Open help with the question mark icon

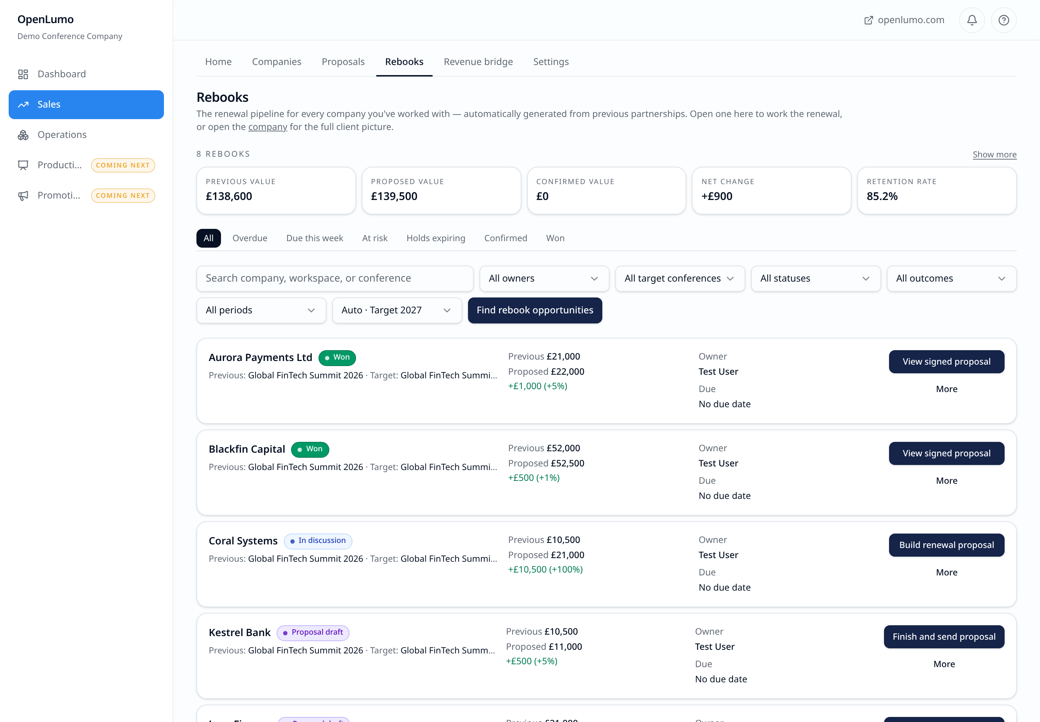coord(1003,20)
